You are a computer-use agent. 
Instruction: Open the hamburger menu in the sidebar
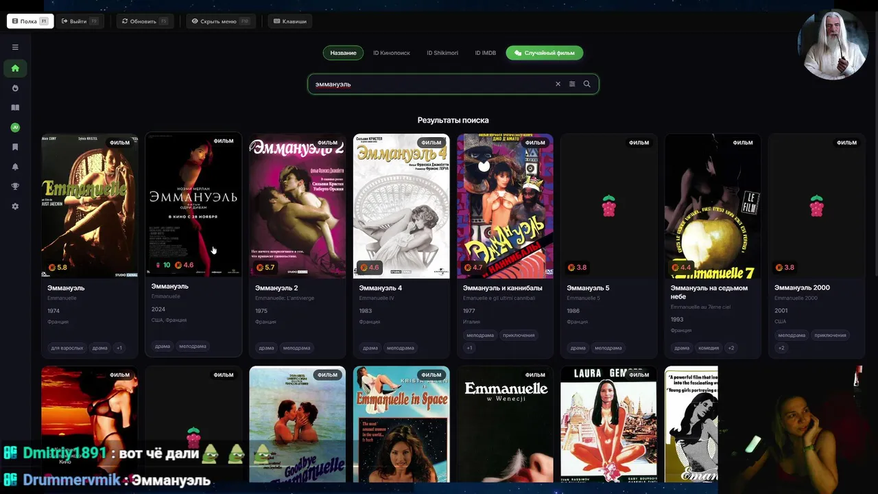(15, 47)
